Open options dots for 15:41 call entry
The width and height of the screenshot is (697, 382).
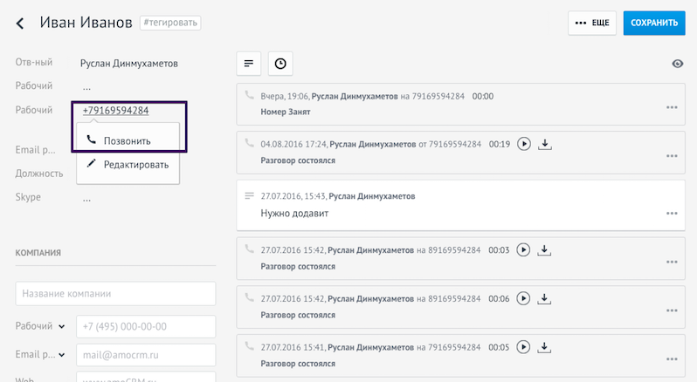click(672, 359)
